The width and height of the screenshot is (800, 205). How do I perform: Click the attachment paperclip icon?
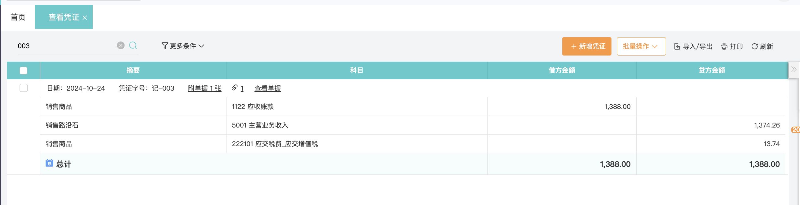[234, 88]
